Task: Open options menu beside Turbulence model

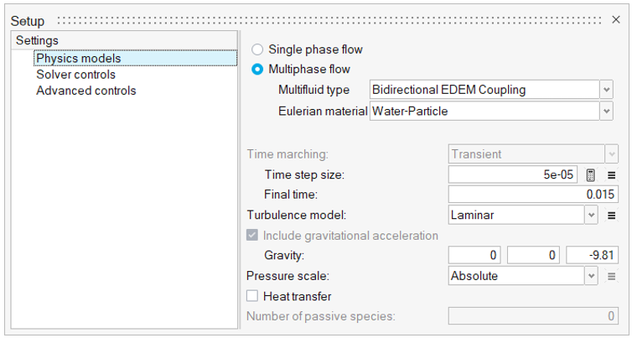Action: click(x=611, y=216)
